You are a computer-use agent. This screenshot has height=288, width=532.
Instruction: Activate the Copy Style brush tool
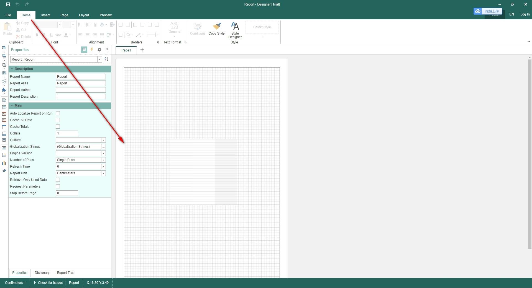pyautogui.click(x=216, y=29)
